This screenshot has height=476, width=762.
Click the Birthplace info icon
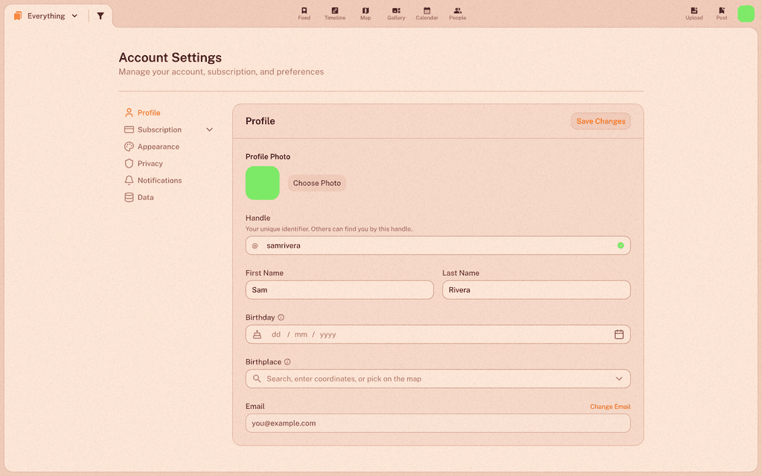287,362
